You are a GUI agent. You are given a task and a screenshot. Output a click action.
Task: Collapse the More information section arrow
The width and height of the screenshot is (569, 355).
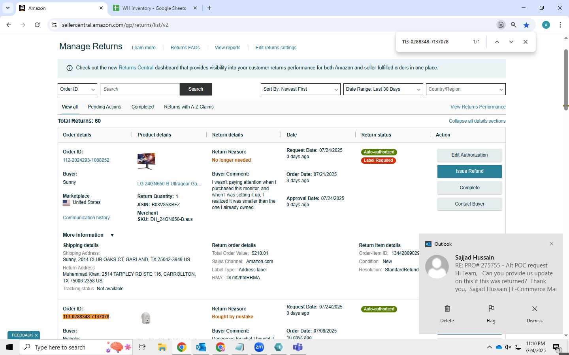pyautogui.click(x=112, y=235)
